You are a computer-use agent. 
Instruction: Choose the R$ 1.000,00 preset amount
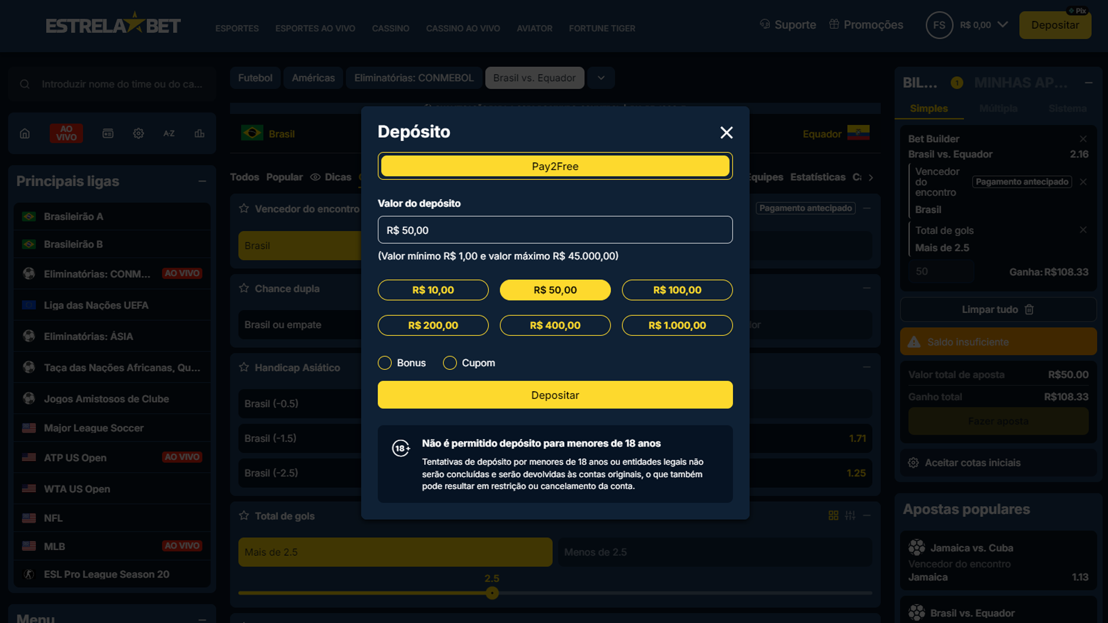point(677,325)
